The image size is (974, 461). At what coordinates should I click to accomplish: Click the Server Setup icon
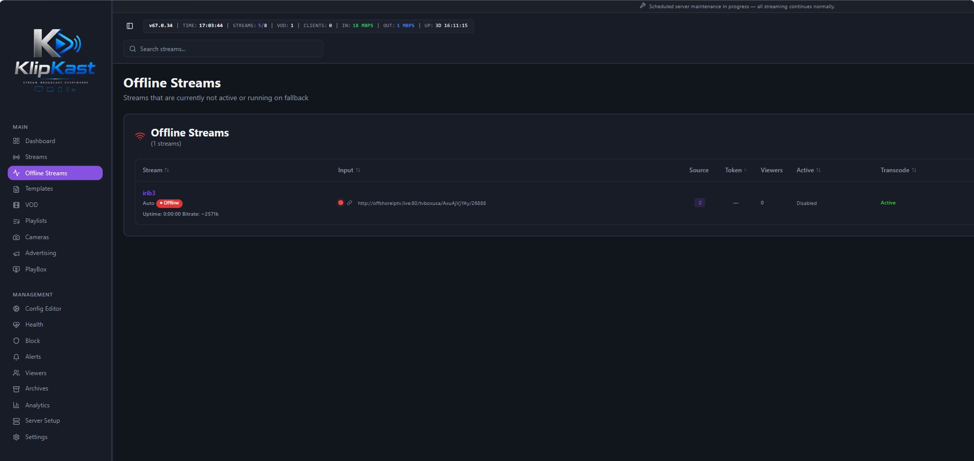(x=16, y=421)
